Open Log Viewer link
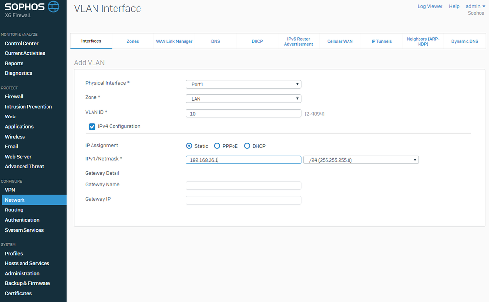The image size is (489, 302). pyautogui.click(x=430, y=6)
